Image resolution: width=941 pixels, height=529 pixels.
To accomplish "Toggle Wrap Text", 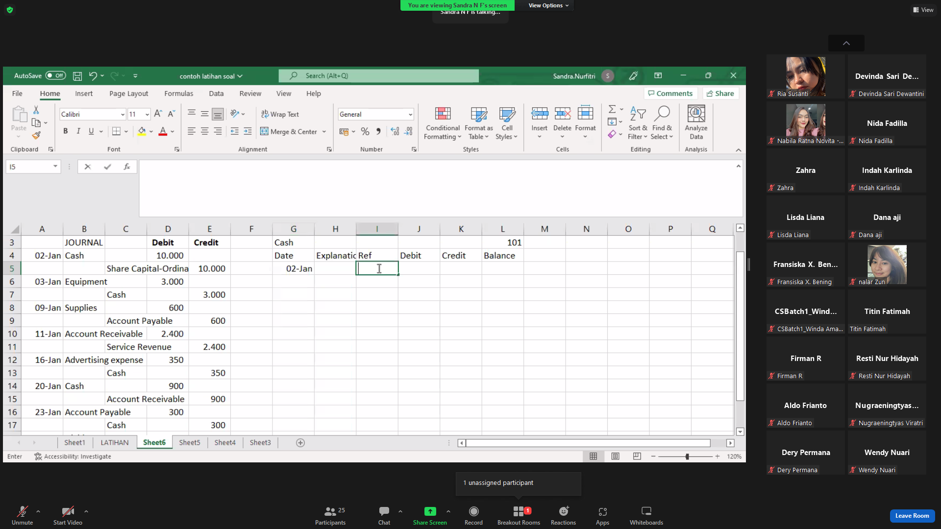I will pyautogui.click(x=280, y=114).
